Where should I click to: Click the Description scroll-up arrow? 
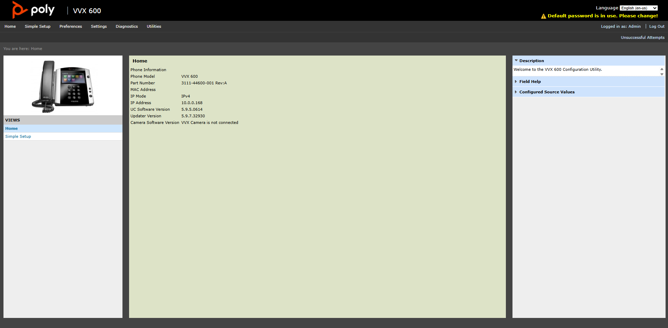click(662, 69)
